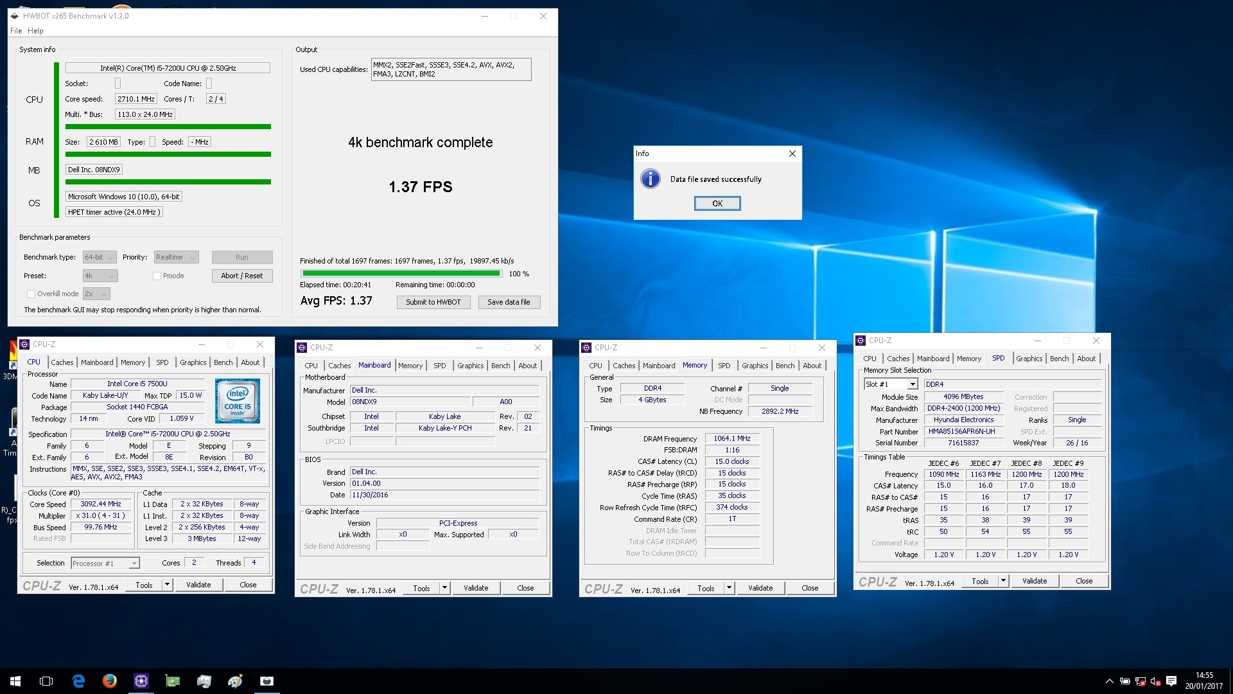Click Validate in CPU-Z Memory-tab window
This screenshot has width=1233, height=694.
pyautogui.click(x=760, y=588)
